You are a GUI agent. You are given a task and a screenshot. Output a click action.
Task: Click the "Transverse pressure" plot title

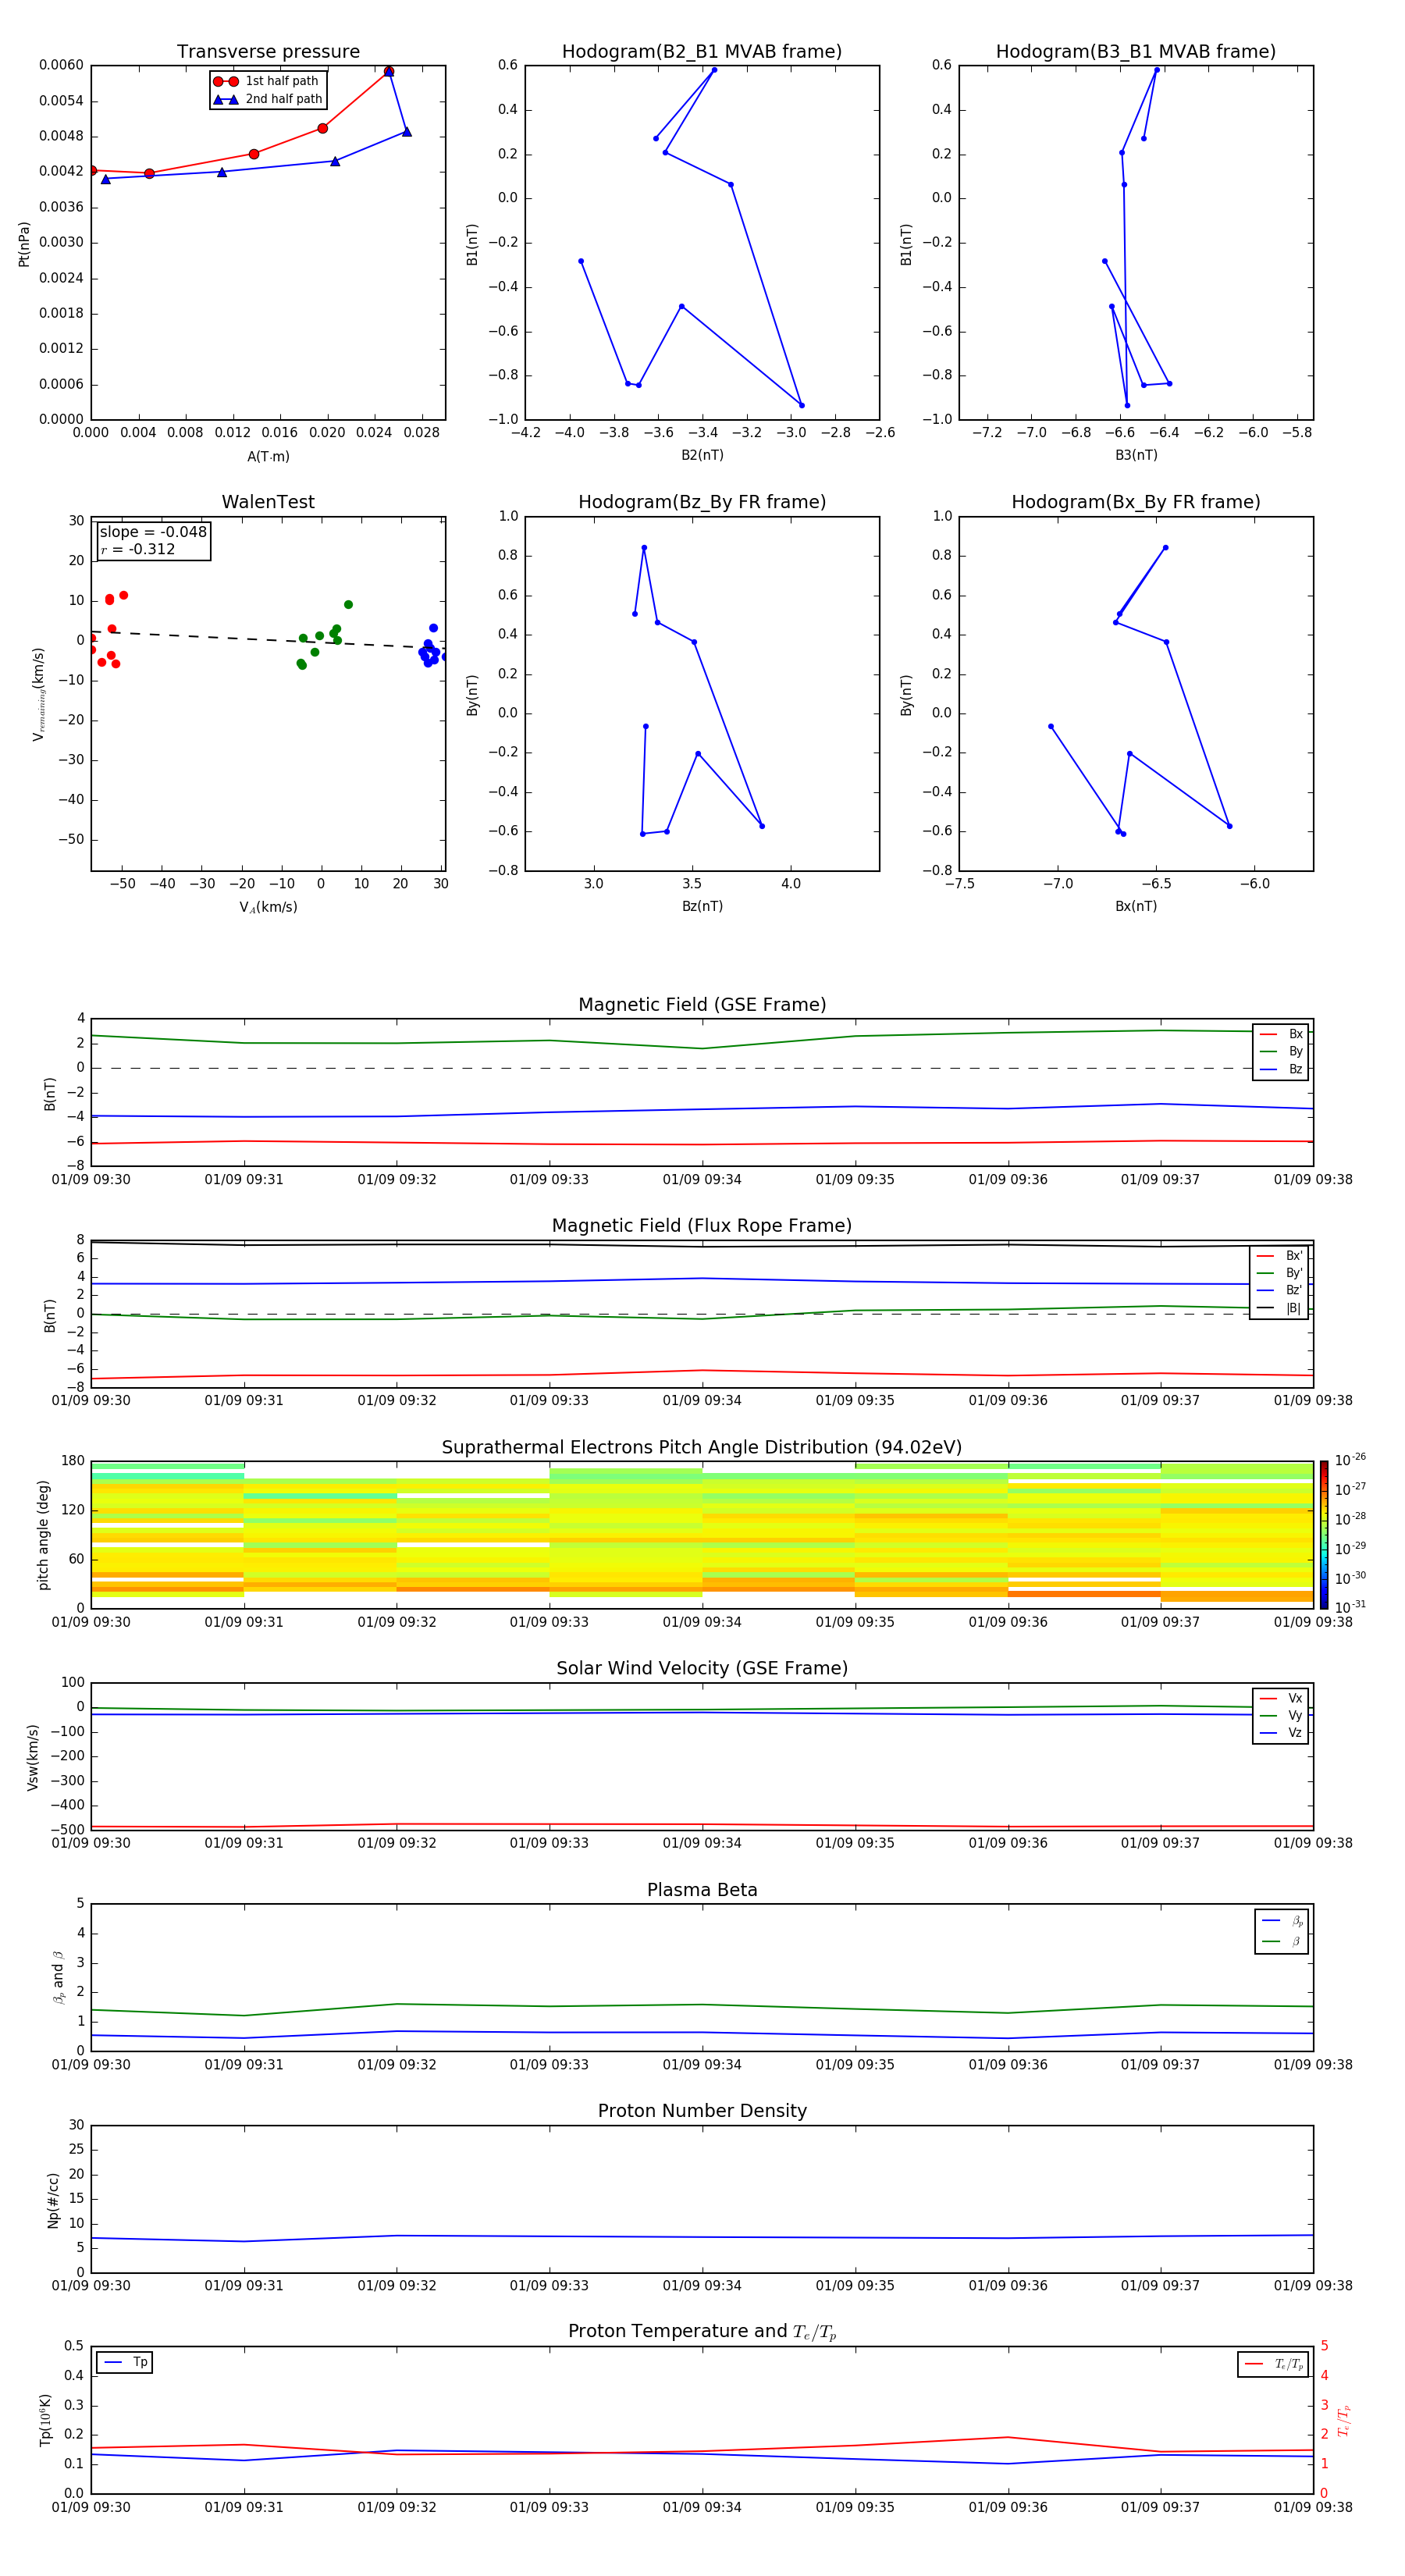click(268, 52)
